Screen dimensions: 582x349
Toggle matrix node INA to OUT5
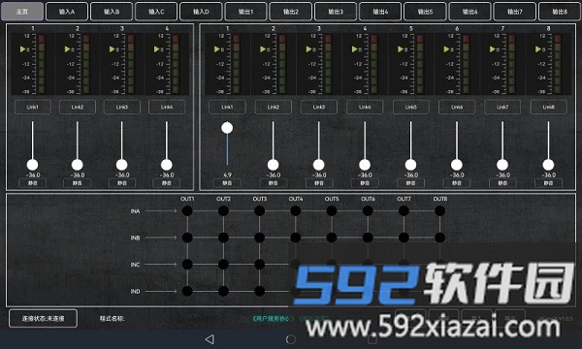click(x=332, y=211)
